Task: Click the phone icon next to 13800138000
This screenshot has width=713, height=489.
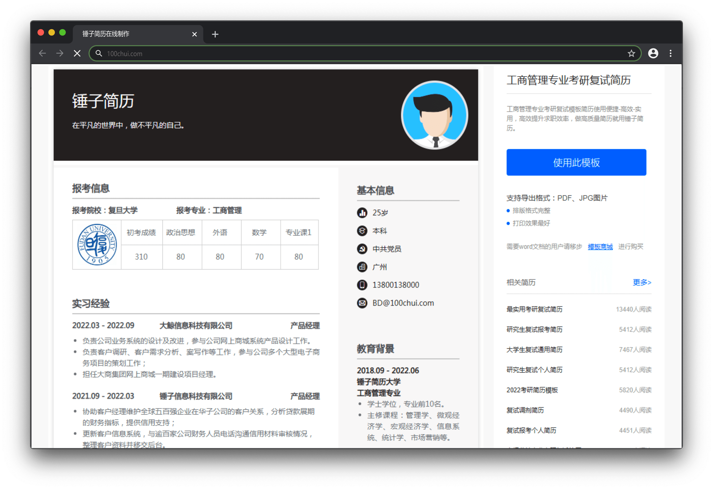Action: click(362, 285)
